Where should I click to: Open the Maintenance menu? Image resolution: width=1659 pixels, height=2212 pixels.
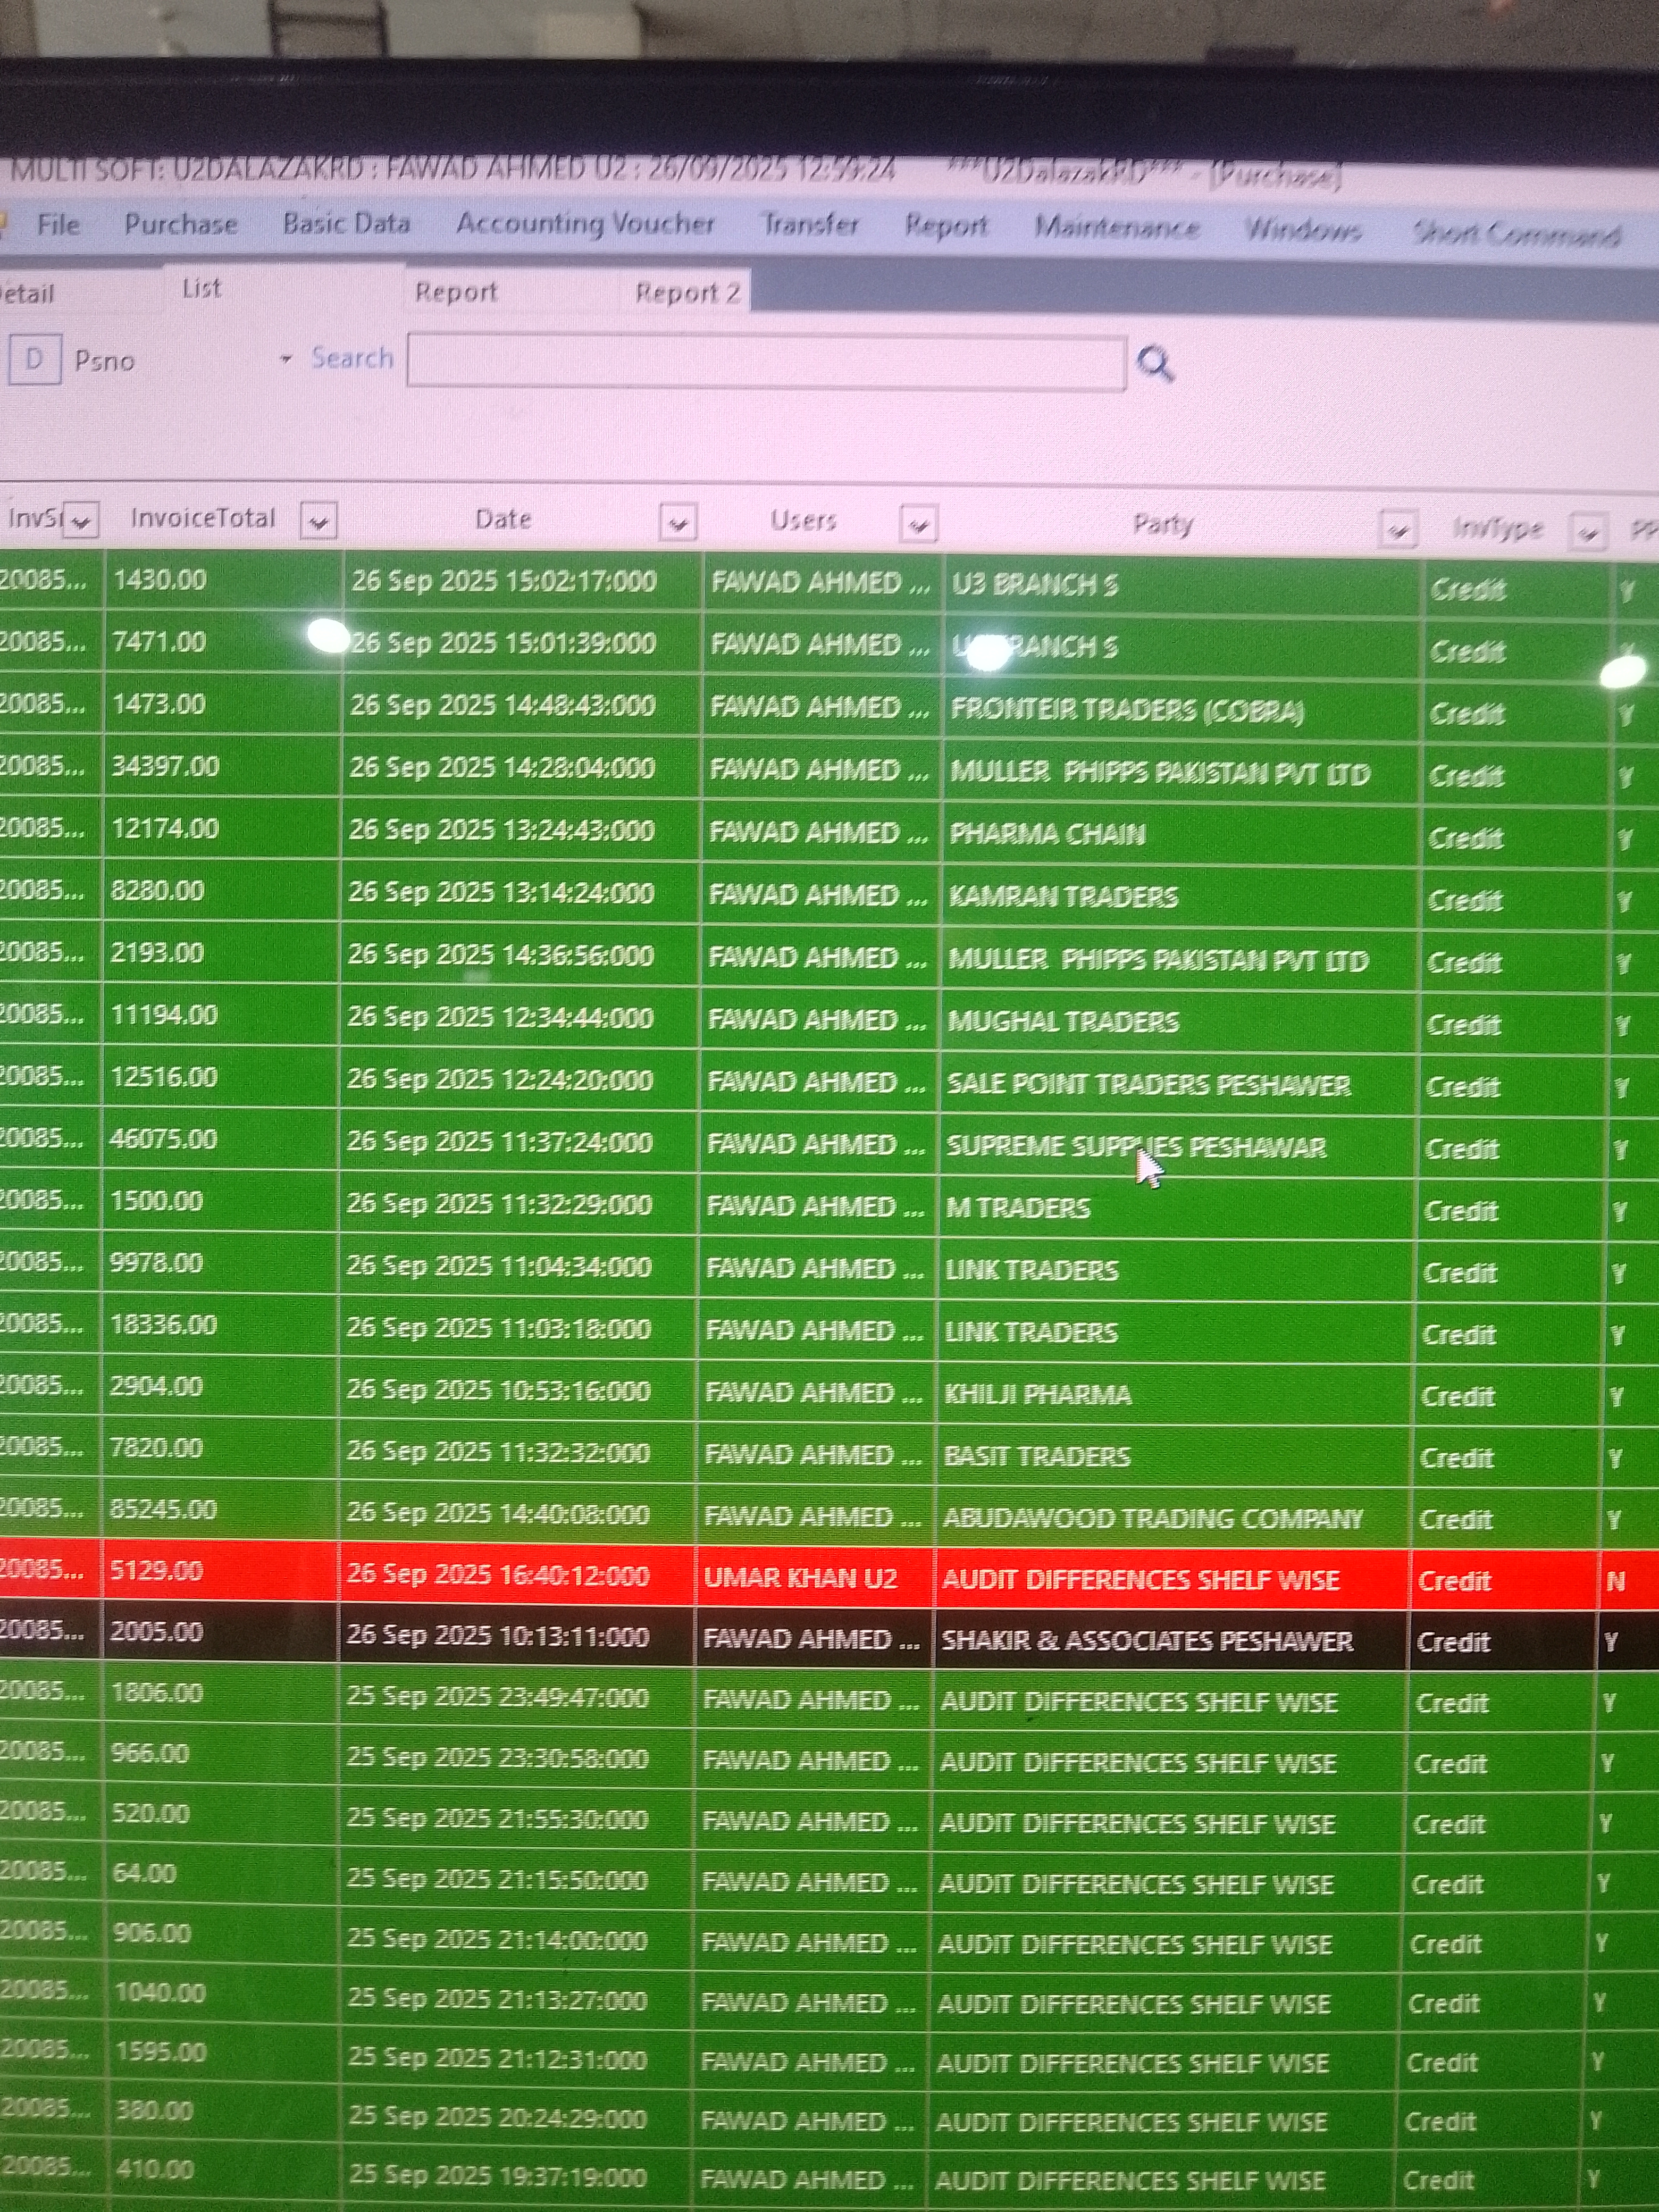[x=1117, y=228]
